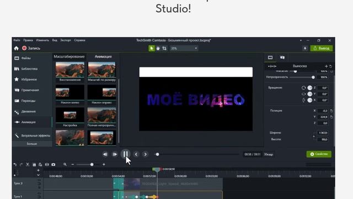Open the Экспорт menu
353x199 pixels.
[x=66, y=40]
